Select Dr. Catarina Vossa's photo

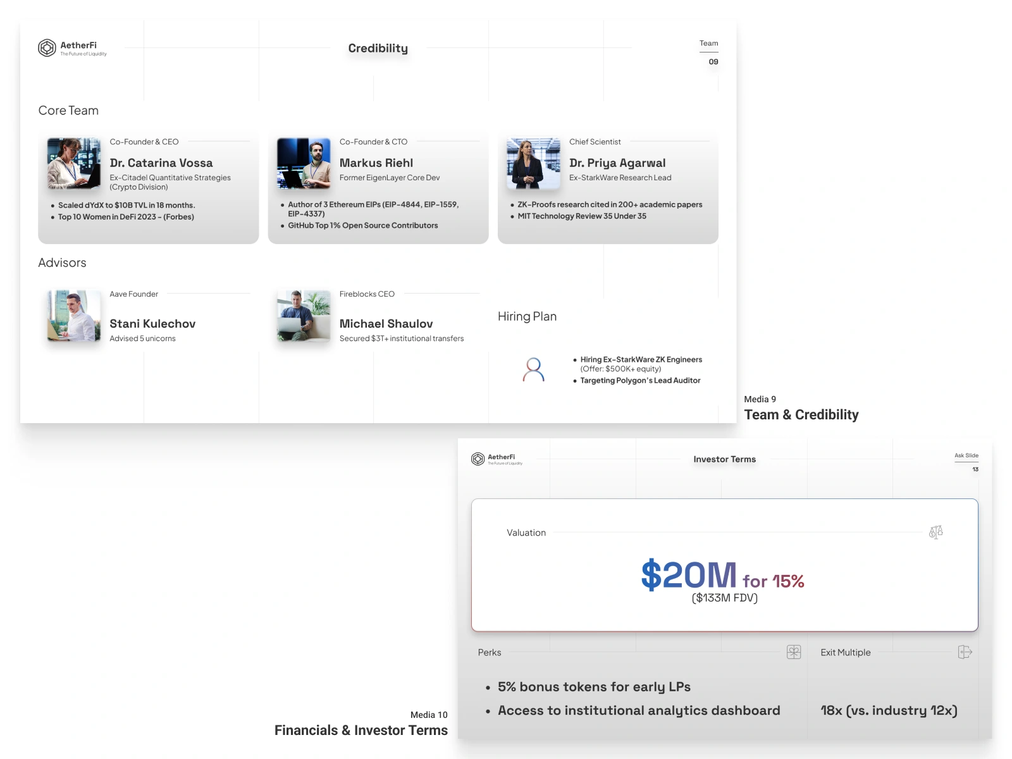[74, 163]
